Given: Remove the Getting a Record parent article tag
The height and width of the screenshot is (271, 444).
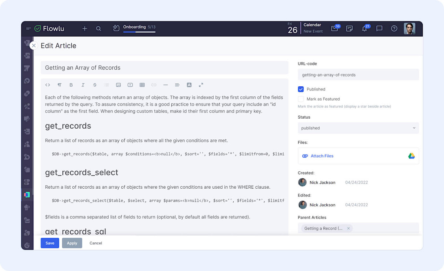Looking at the screenshot, I should point(348,228).
